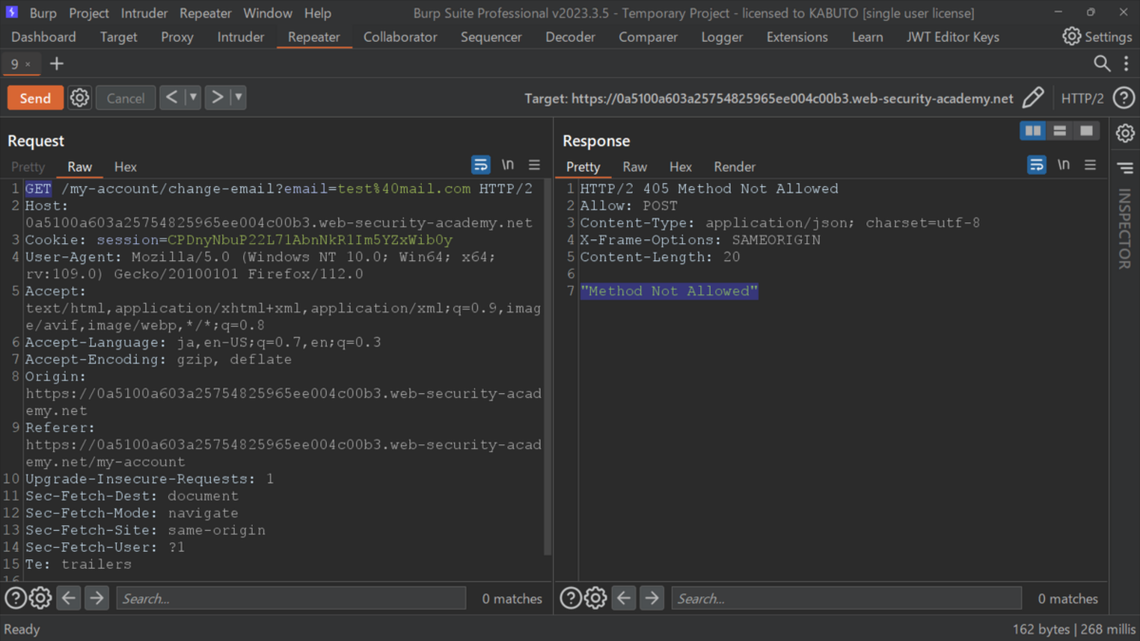Switch to the Target tab
The image size is (1140, 641).
pos(119,37)
